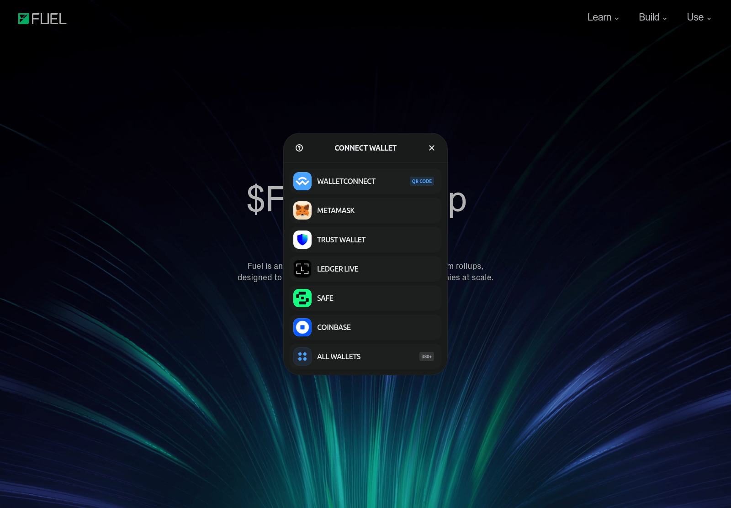Select the WalletConnect wallet icon
The image size is (731, 508).
(x=302, y=181)
